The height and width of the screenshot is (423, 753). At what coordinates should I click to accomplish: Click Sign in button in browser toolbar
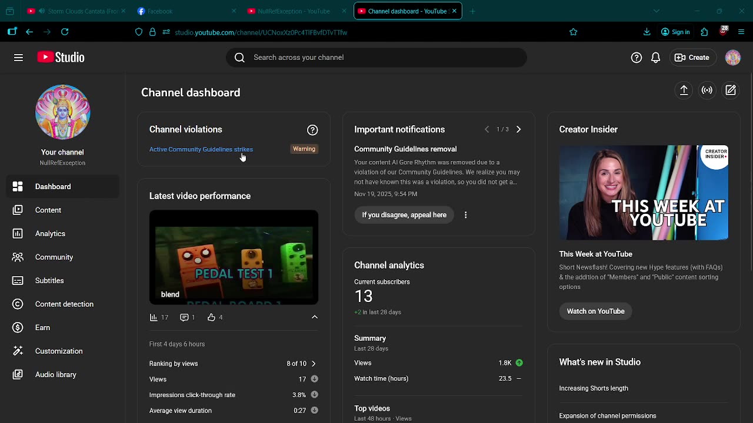(x=675, y=32)
